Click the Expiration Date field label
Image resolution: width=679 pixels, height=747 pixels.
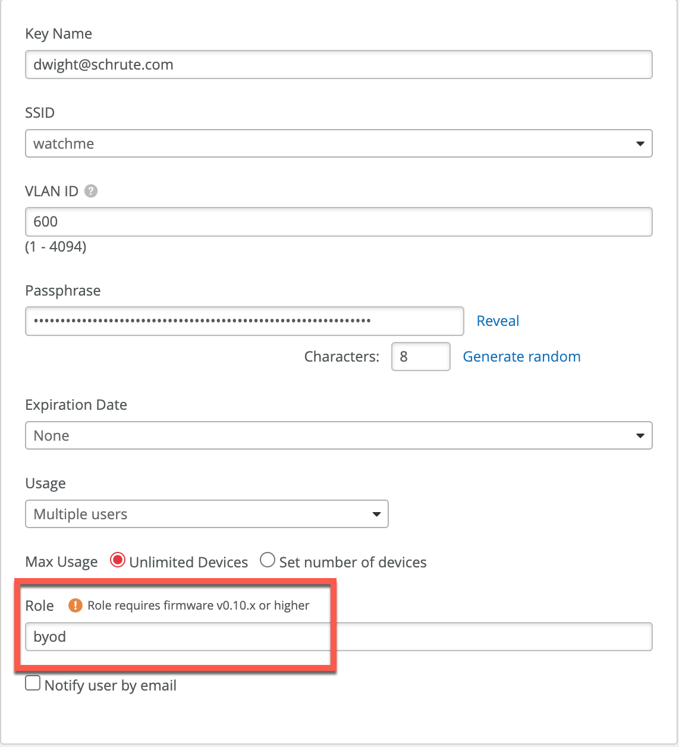76,405
